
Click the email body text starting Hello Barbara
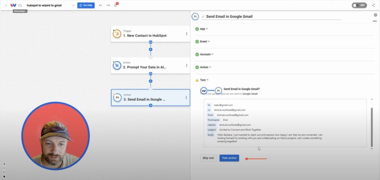pos(270,138)
